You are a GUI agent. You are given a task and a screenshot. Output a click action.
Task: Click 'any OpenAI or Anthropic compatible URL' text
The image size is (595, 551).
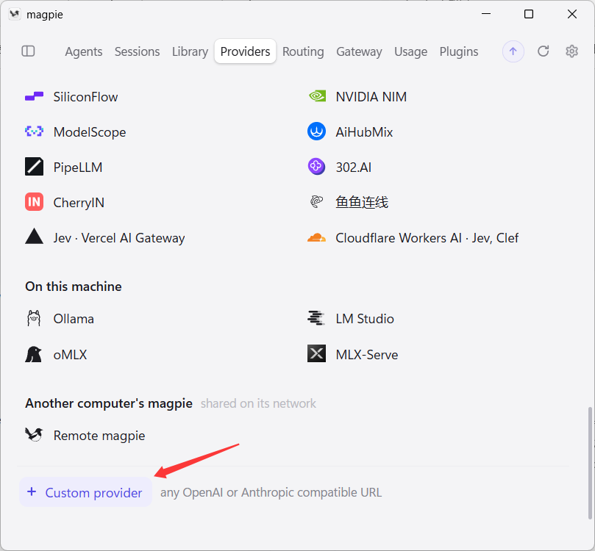271,492
